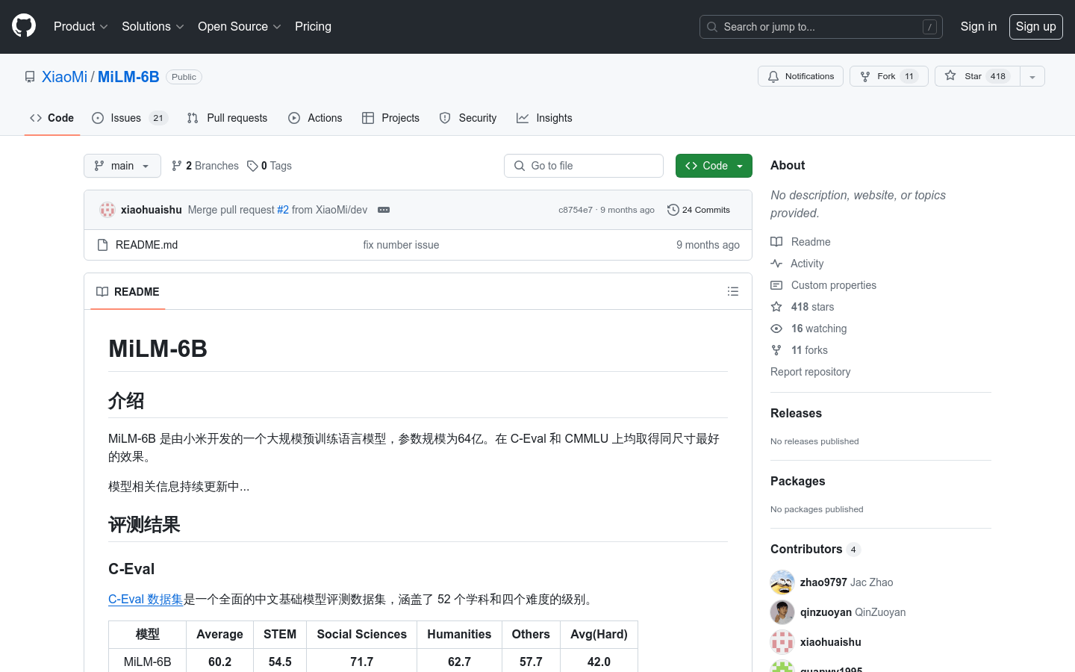Open the 'fix number issue' commit message
Viewport: 1075px width, 672px height.
401,245
